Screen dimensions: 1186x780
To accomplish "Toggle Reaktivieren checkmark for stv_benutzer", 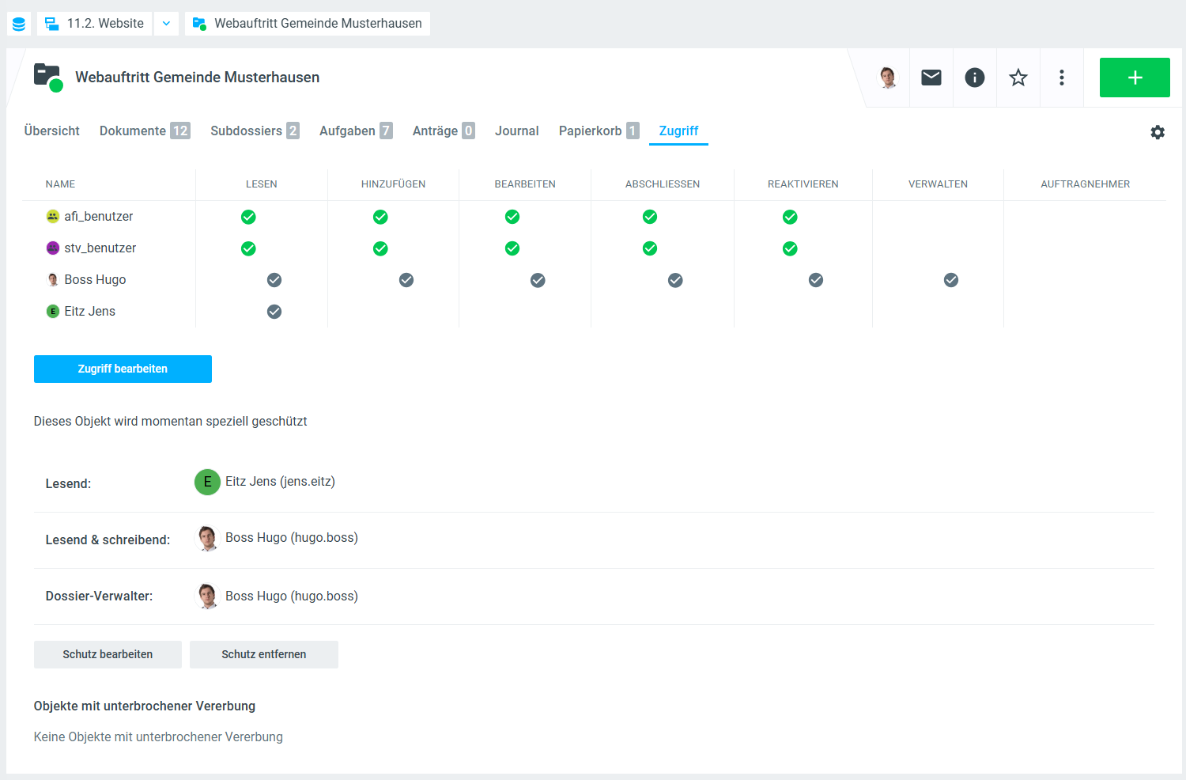I will [790, 248].
